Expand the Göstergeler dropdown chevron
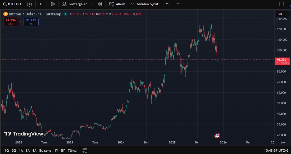Screen dimensions: 291x154 [x=92, y=4]
